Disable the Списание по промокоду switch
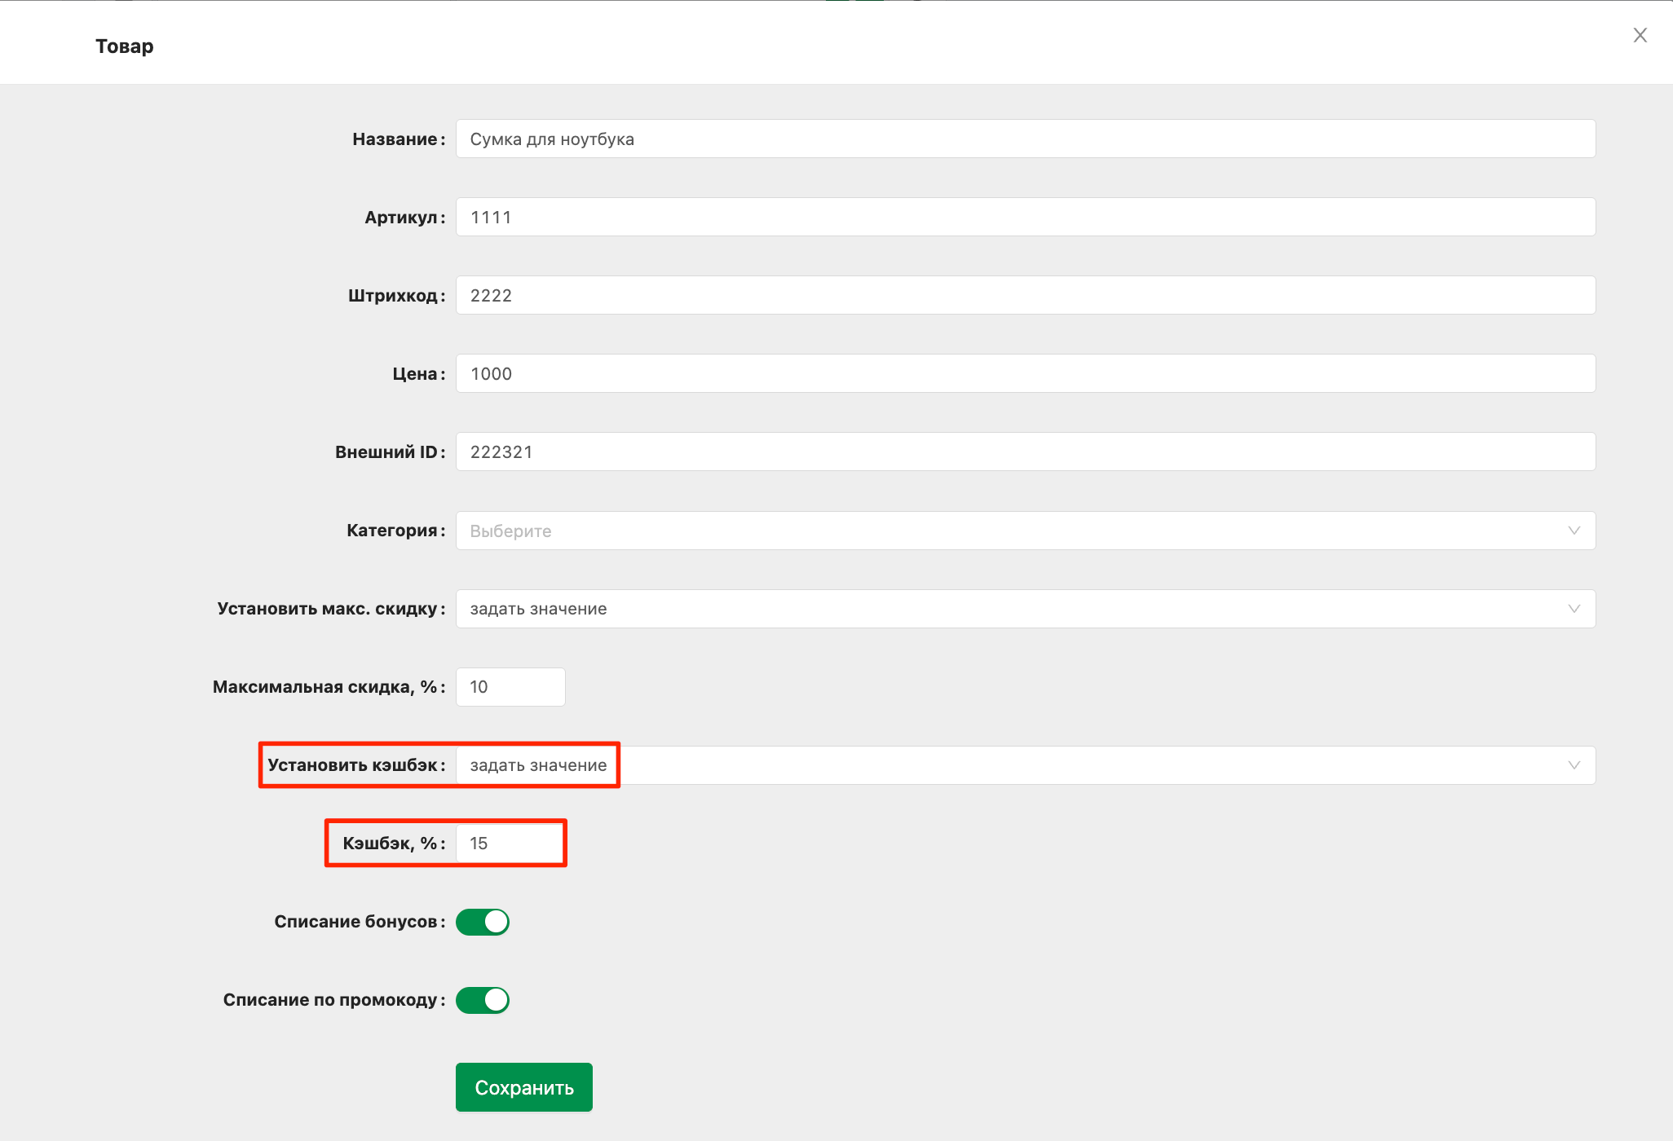This screenshot has height=1141, width=1673. 483,1000
